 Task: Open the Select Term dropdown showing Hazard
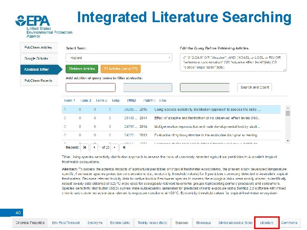click(119, 58)
